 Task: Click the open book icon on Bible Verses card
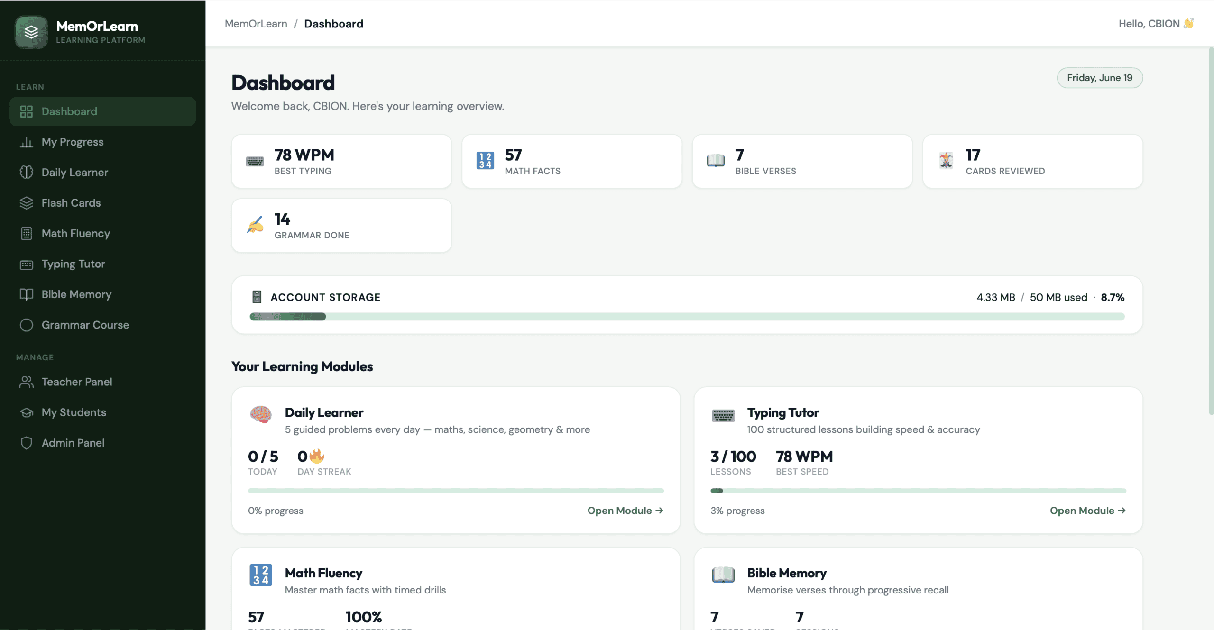pos(716,161)
